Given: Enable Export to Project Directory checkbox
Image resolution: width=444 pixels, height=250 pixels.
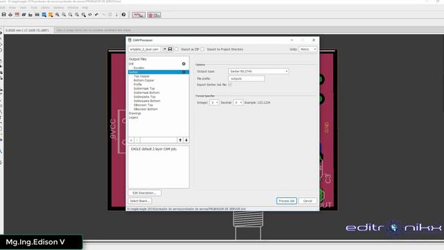Looking at the screenshot, I should click(x=203, y=49).
